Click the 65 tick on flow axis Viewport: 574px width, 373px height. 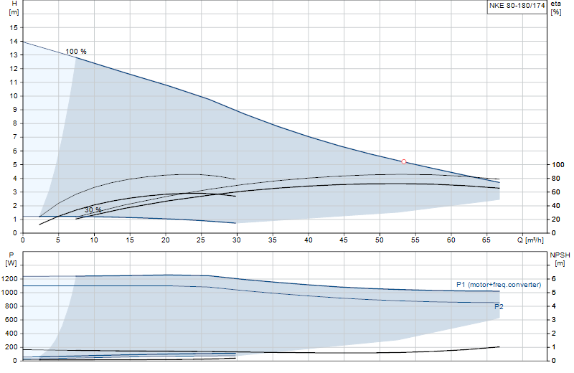(486, 240)
